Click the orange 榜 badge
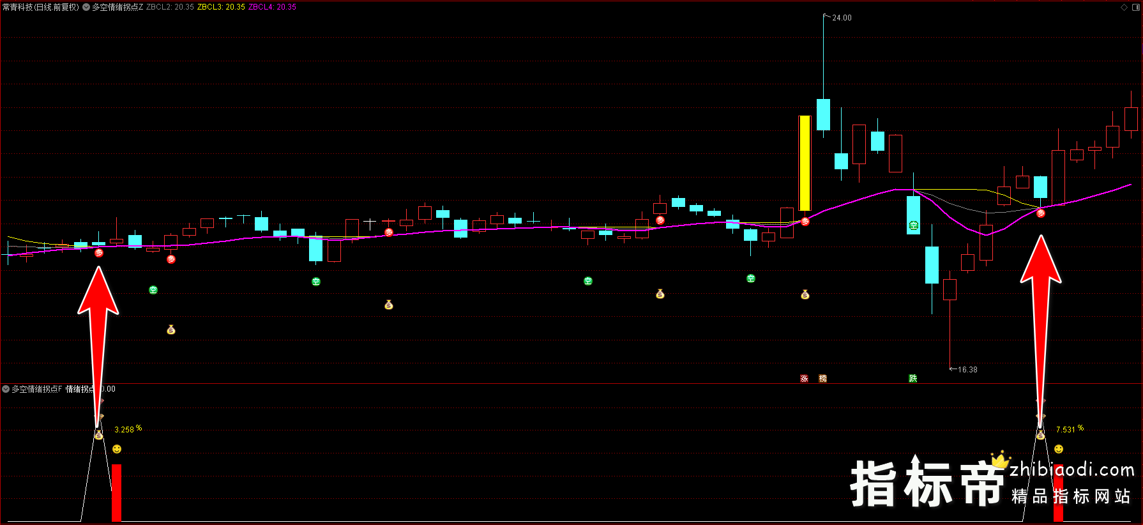 coord(822,379)
